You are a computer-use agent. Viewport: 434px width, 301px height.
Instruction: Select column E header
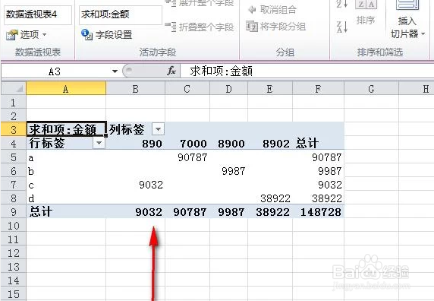pyautogui.click(x=270, y=89)
